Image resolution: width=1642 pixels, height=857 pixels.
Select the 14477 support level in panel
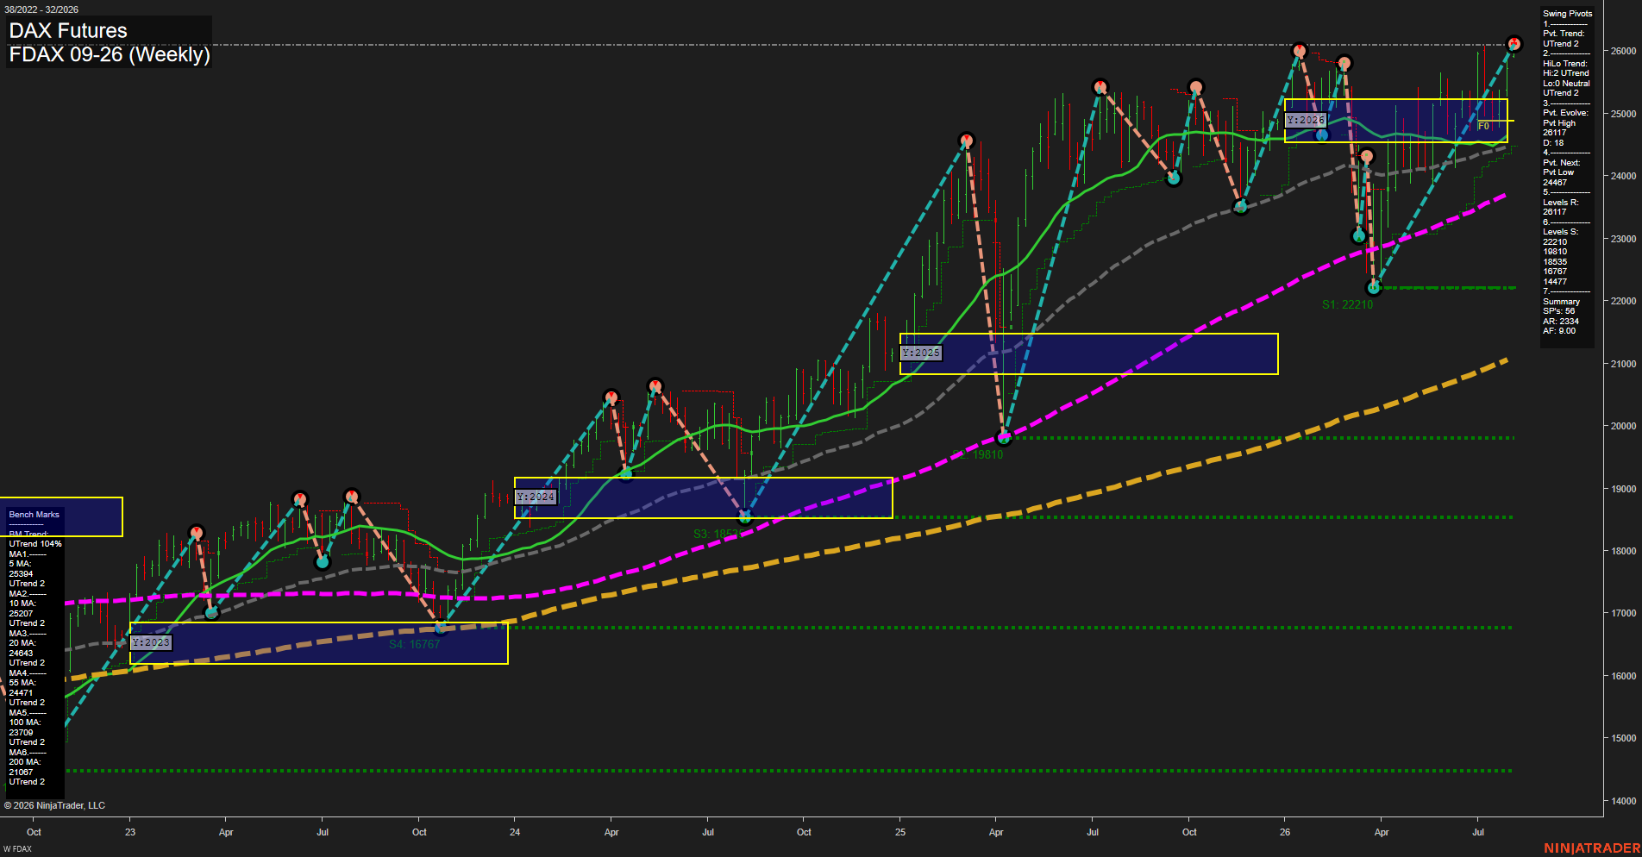1555,282
